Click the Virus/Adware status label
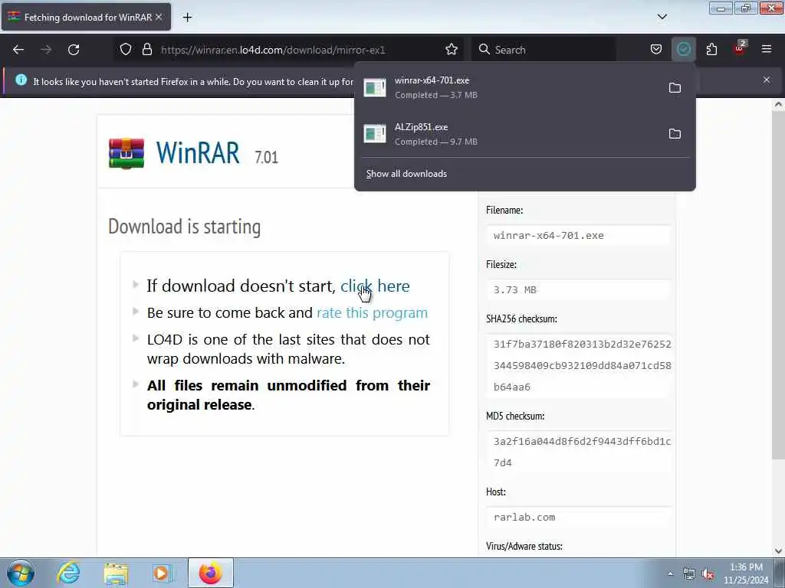Viewport: 785px width, 588px height. (524, 546)
